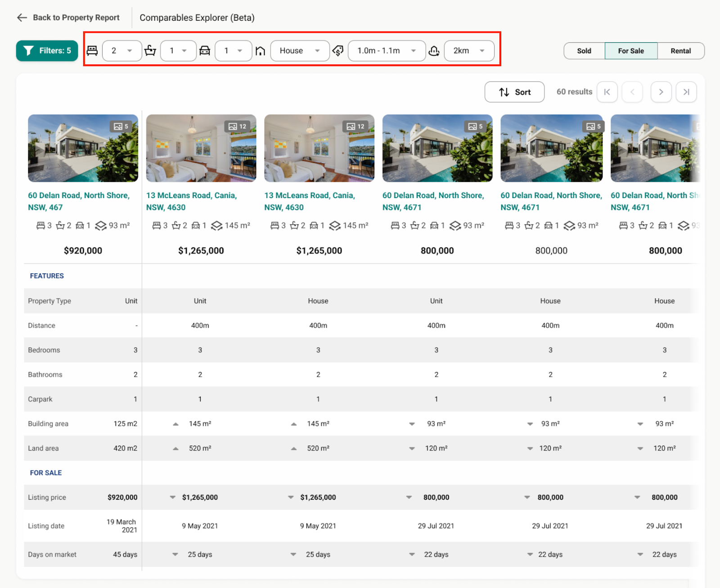Switch to the Rental listings view
720x588 pixels.
click(680, 51)
